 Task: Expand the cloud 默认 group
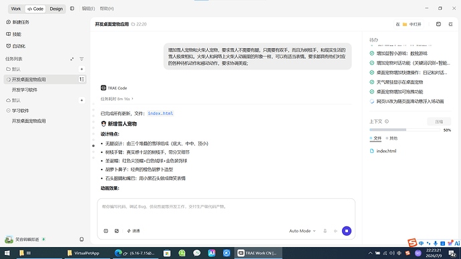pyautogui.click(x=13, y=100)
